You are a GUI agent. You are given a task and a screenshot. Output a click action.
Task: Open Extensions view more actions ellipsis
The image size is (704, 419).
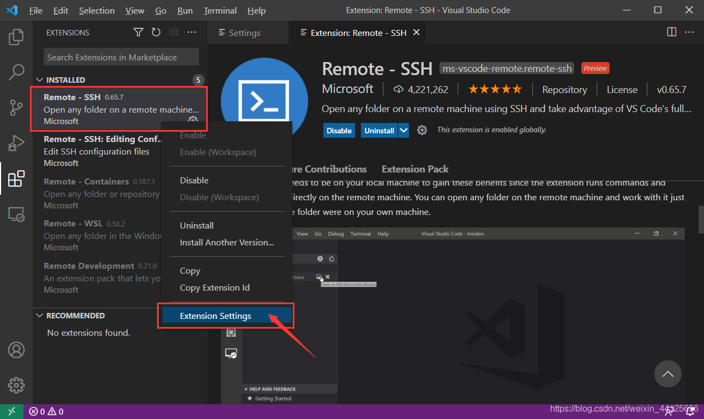pyautogui.click(x=191, y=33)
